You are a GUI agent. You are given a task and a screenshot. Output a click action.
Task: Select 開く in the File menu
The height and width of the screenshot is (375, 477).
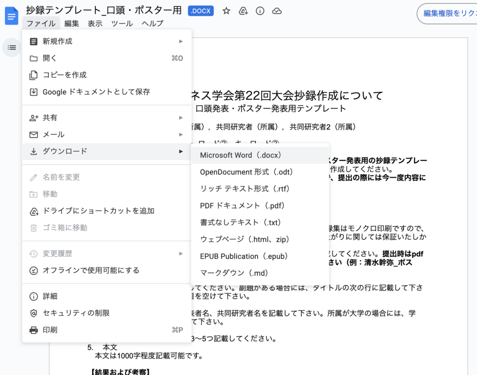click(107, 58)
